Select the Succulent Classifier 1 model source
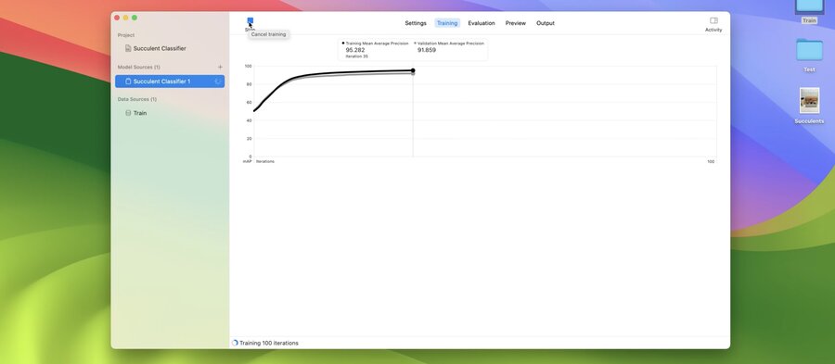 pos(170,82)
